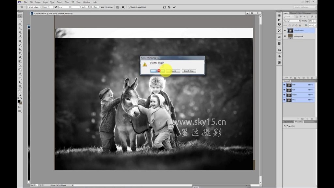
Task: Hide the Background layer
Action: (x=285, y=36)
